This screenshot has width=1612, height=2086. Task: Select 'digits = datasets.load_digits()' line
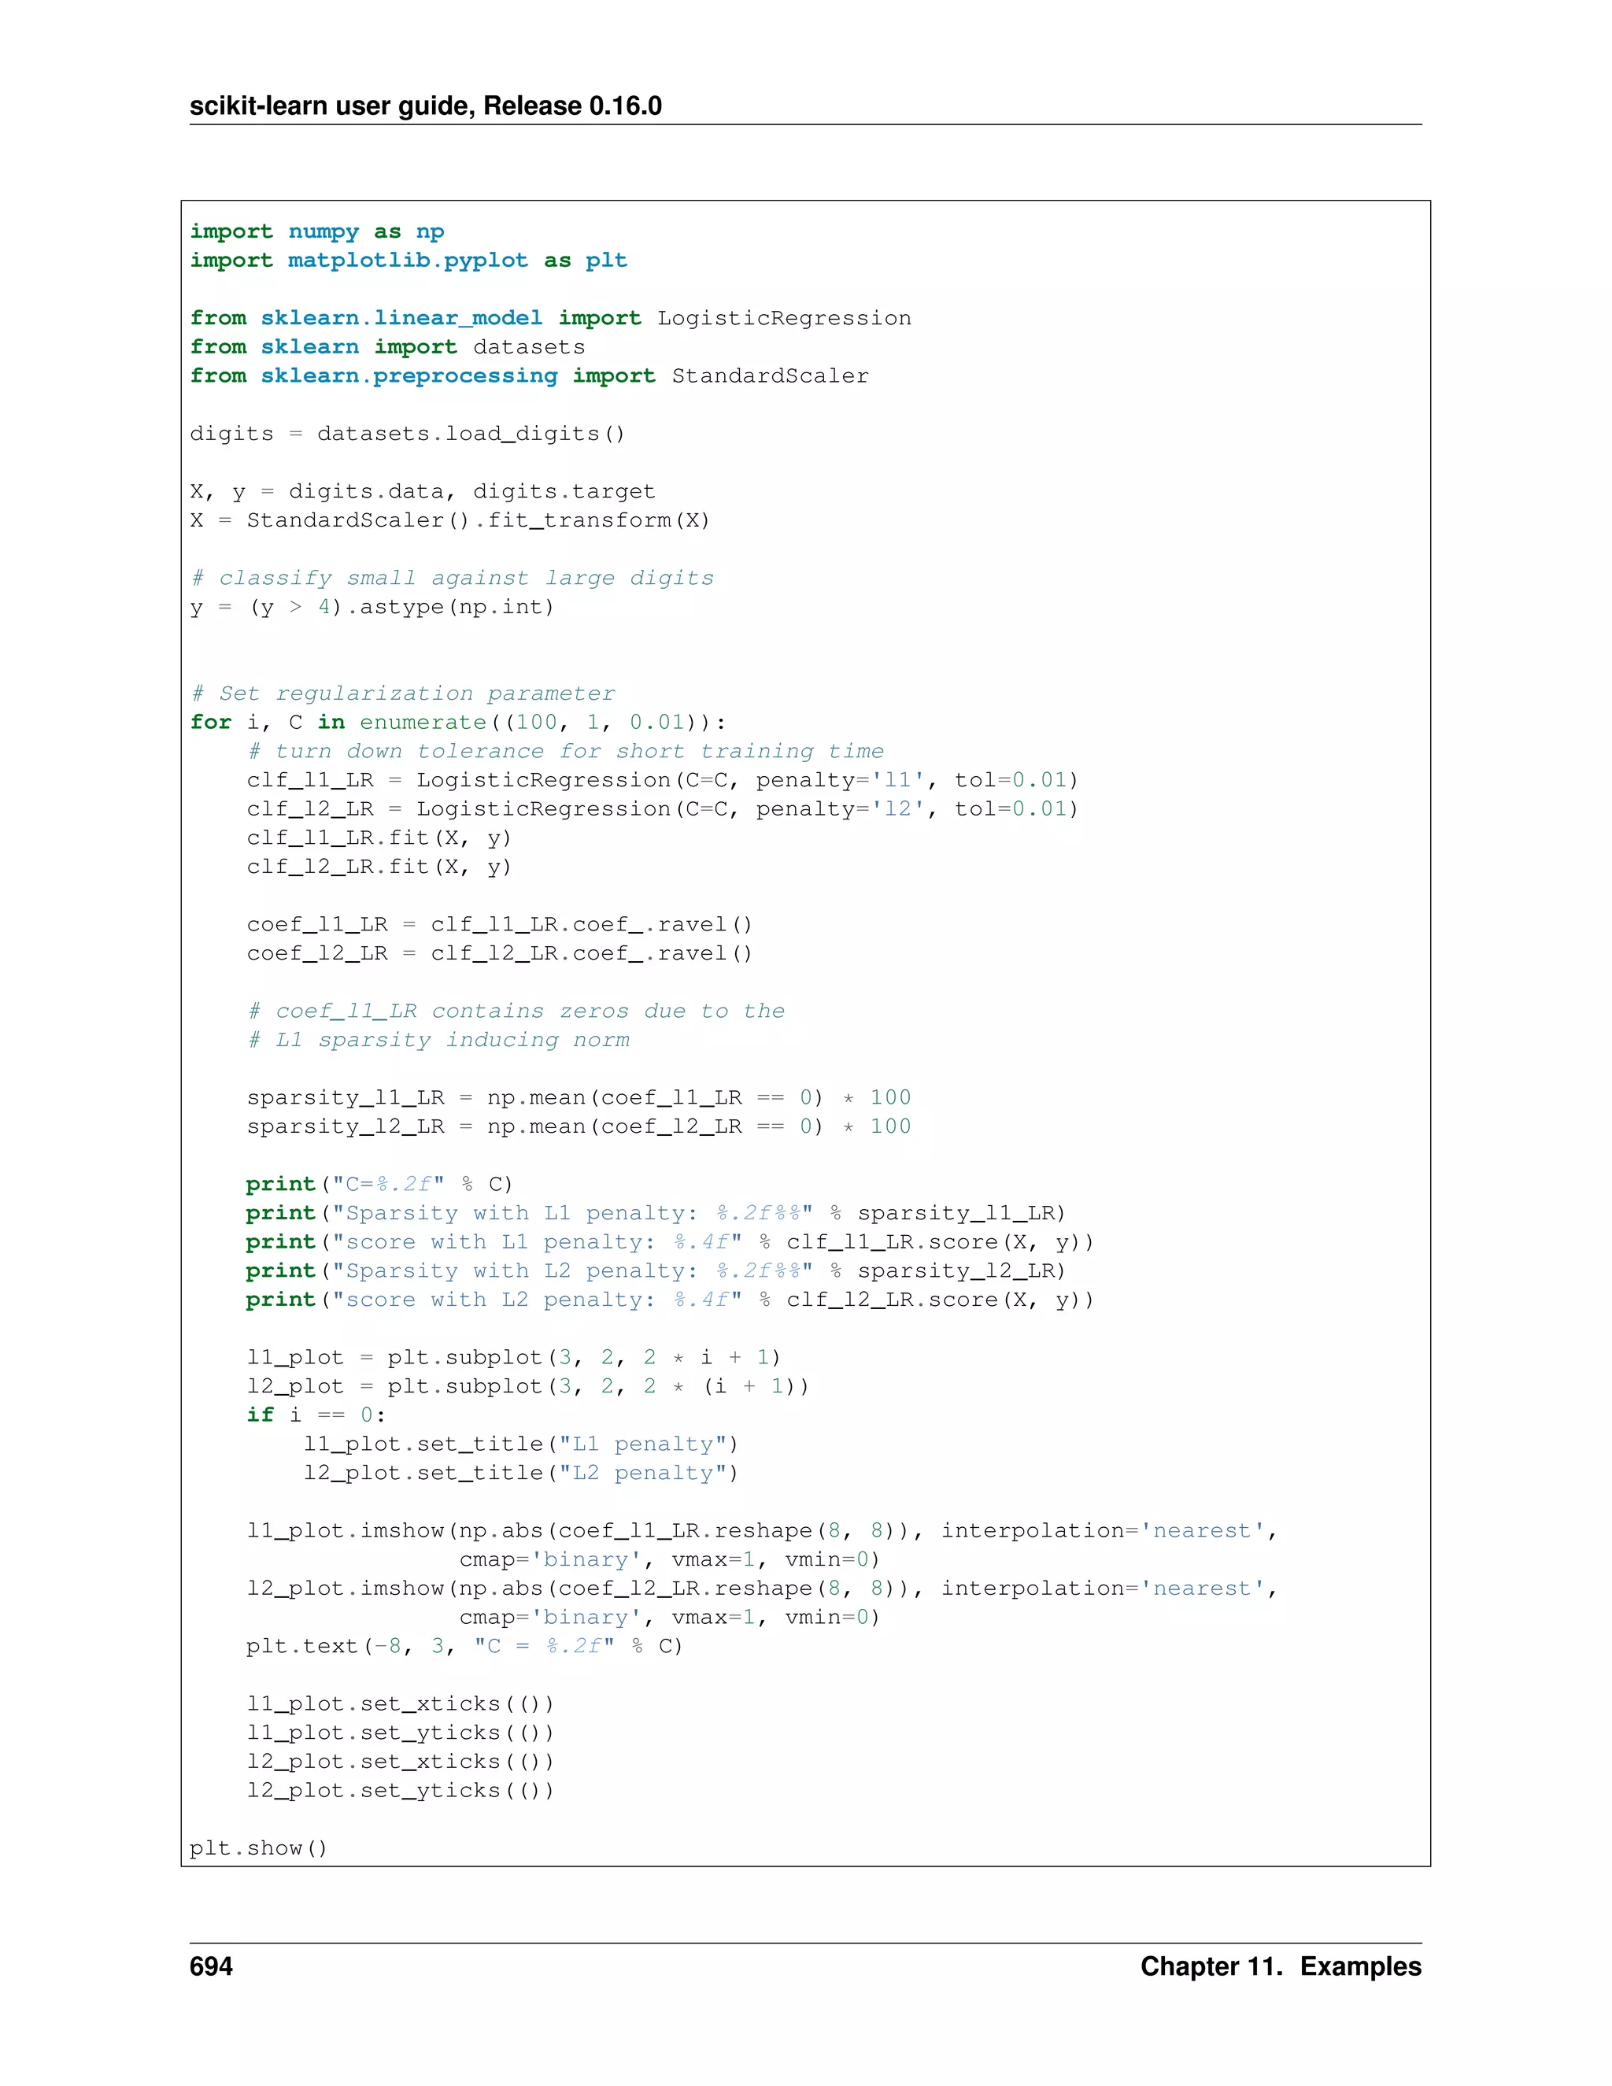point(408,434)
